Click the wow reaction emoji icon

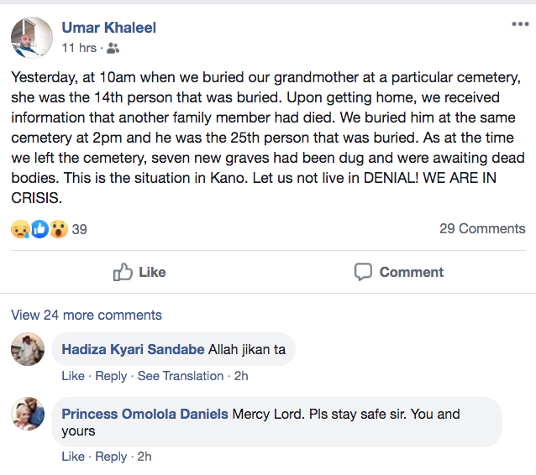tap(58, 228)
